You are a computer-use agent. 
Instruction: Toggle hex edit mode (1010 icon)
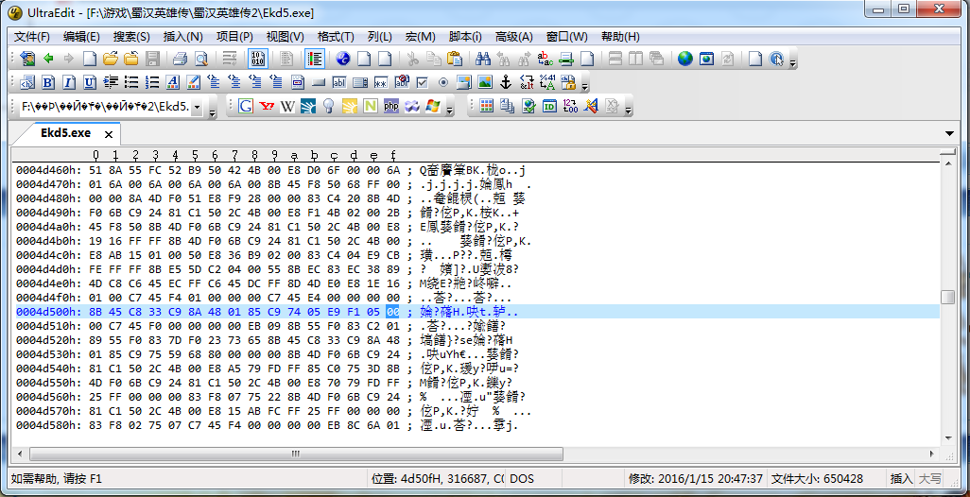(x=257, y=59)
